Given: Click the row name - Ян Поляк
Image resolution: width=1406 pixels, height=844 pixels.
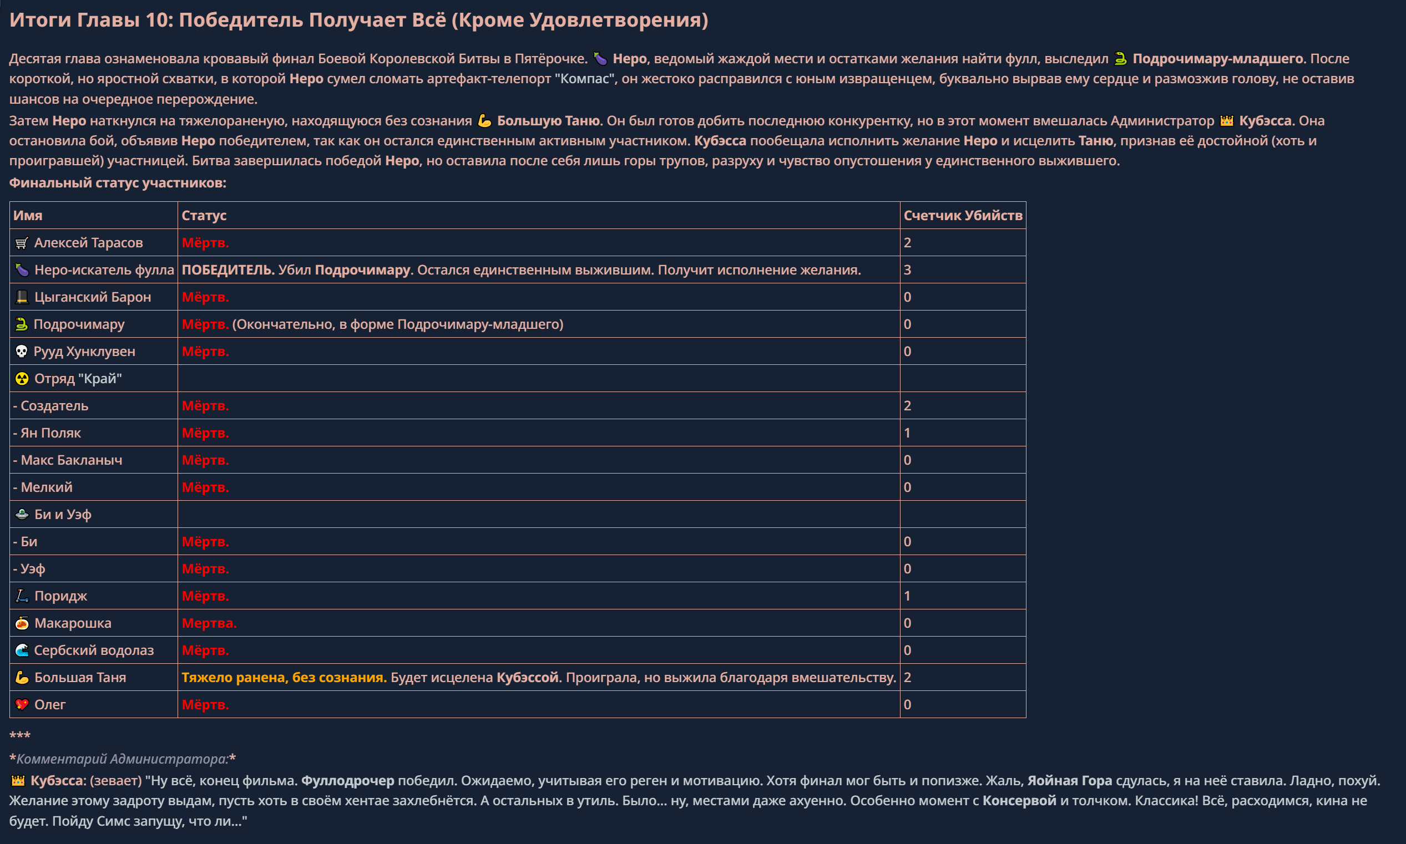Looking at the screenshot, I should 47,434.
